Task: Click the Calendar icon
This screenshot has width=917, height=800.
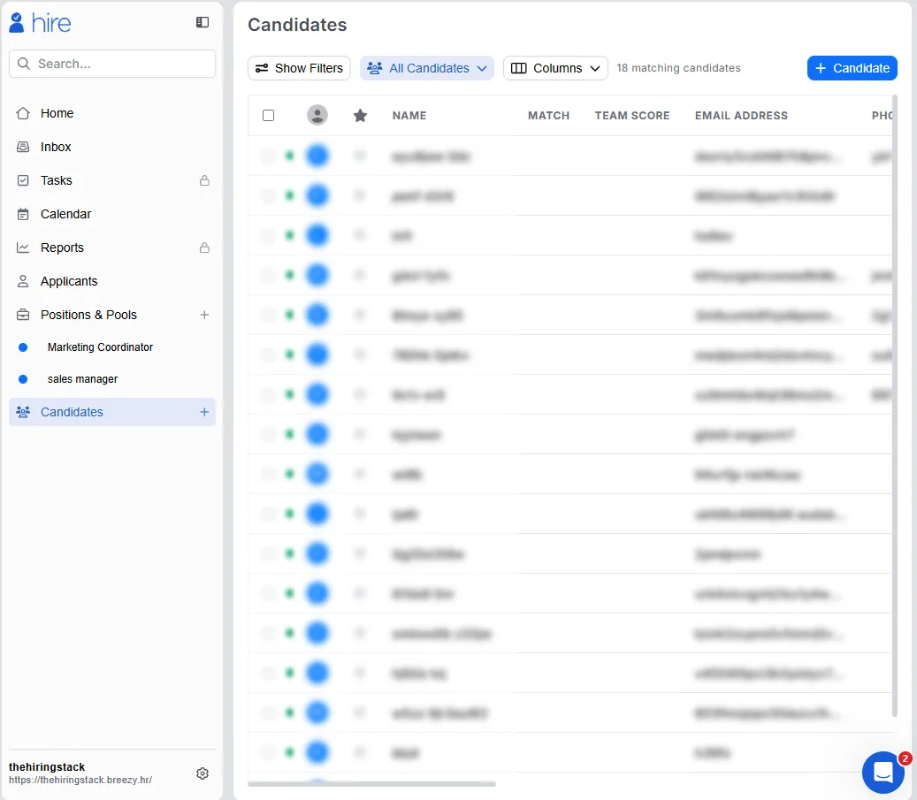Action: click(x=23, y=214)
